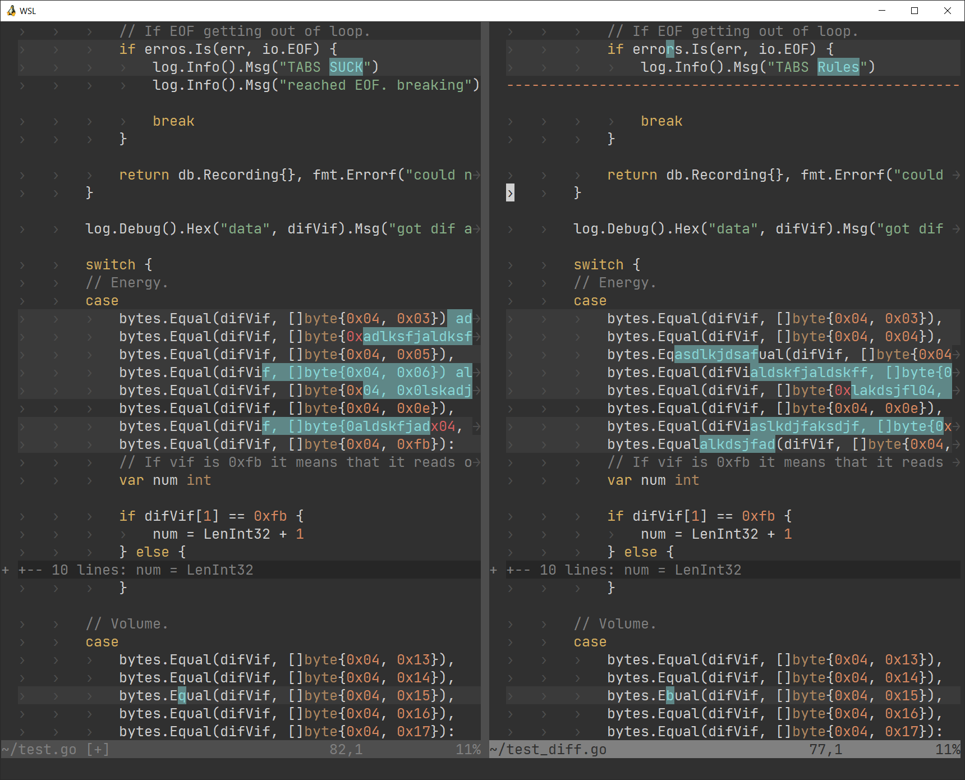Click 'break' keyword in right pane
This screenshot has width=965, height=780.
click(x=661, y=121)
